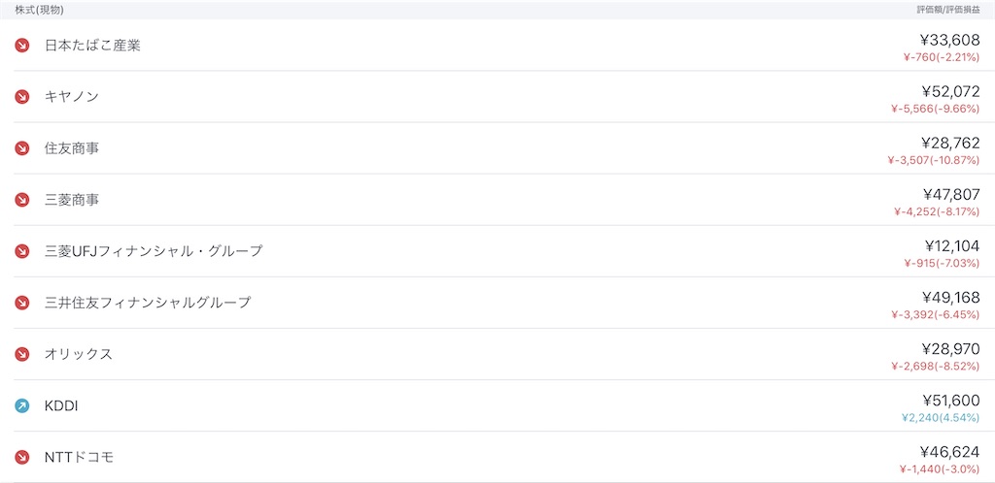995x483 pixels.
Task: Click the down-arrow icon beside 三菱UFJフィナンシャル・グループ
Action: pyautogui.click(x=22, y=251)
